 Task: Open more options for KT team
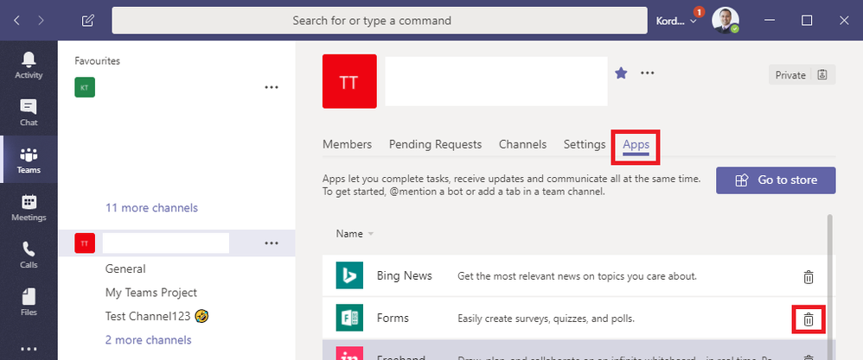pyautogui.click(x=272, y=87)
